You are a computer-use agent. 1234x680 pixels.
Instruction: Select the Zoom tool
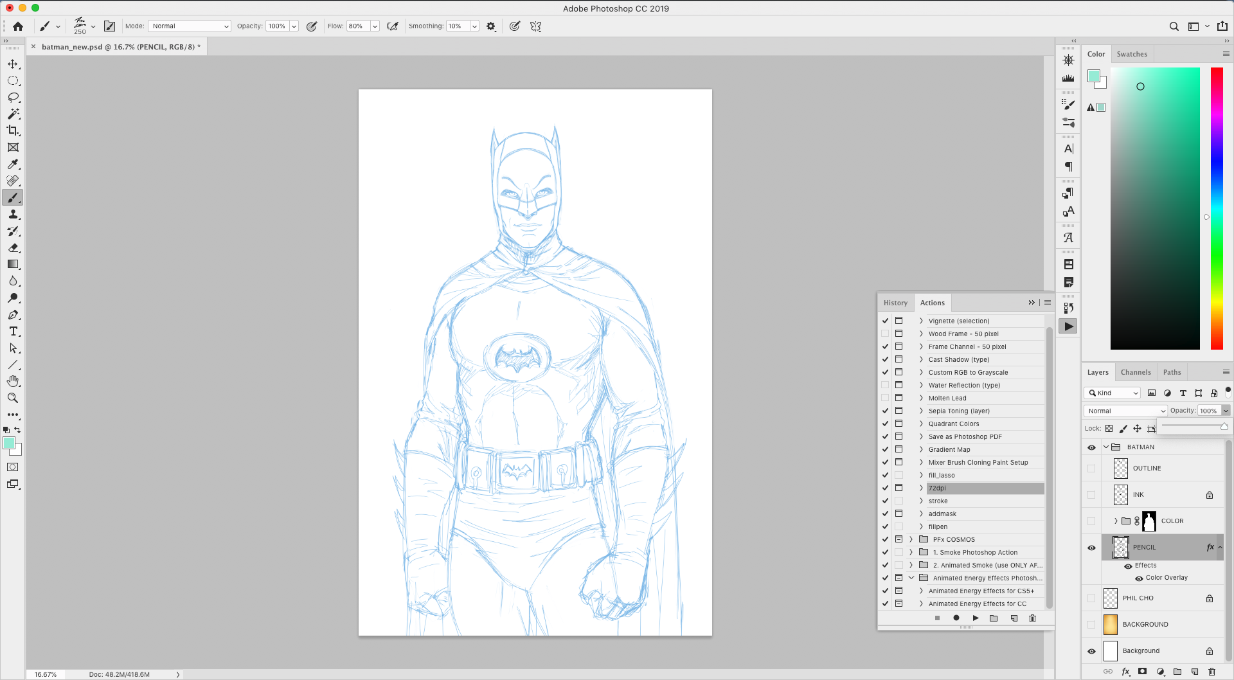click(13, 398)
